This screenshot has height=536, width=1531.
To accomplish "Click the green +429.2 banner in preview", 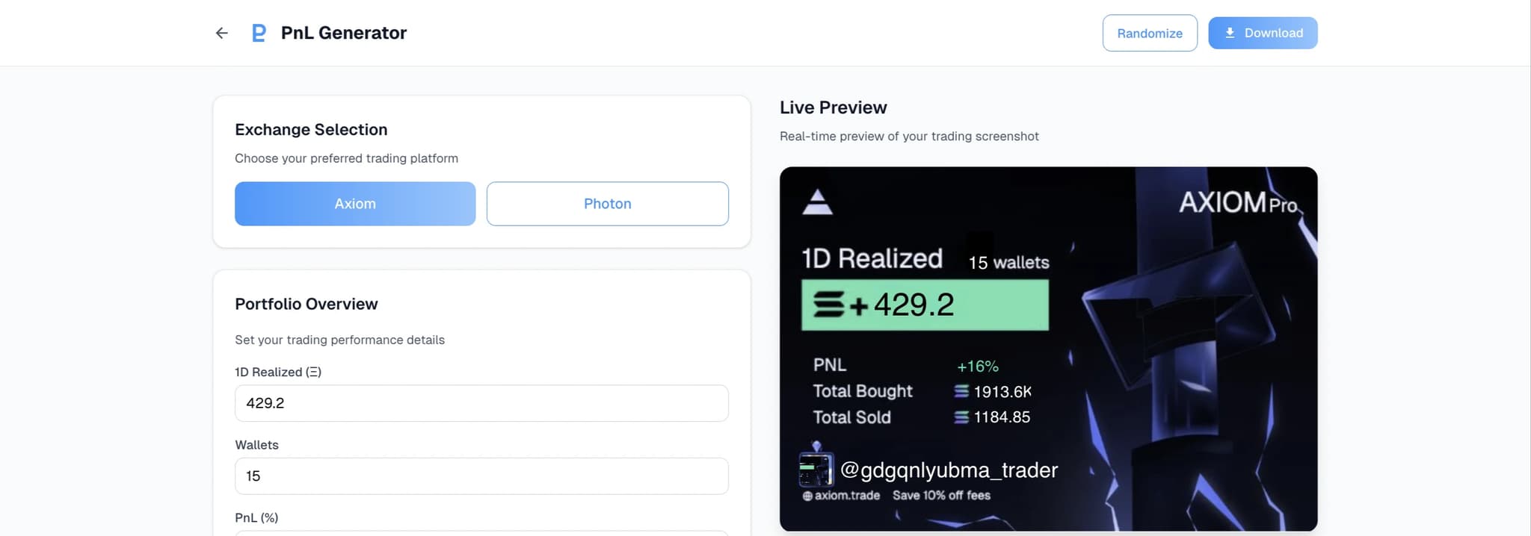I will pos(925,305).
